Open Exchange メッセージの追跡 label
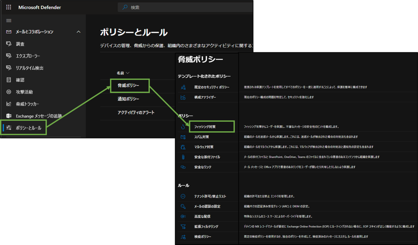The height and width of the screenshot is (245, 418). (39, 116)
